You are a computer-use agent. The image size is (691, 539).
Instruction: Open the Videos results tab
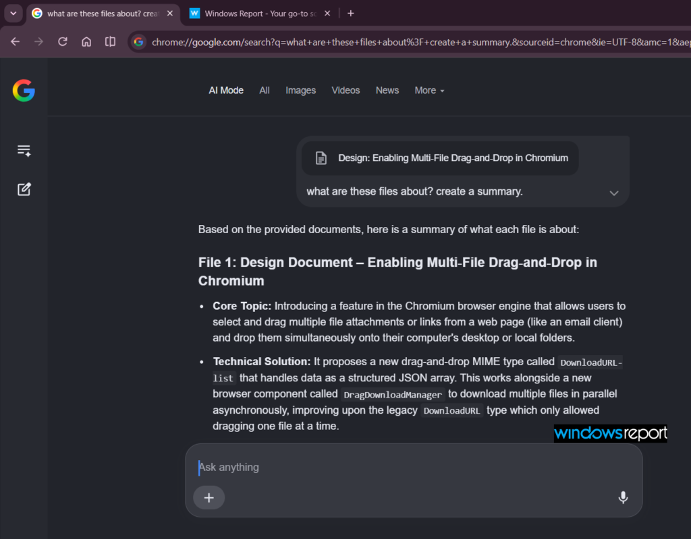[x=345, y=90]
